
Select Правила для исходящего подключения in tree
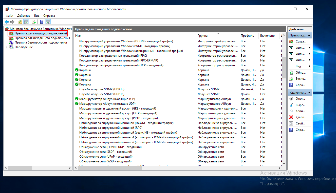coord(42,38)
